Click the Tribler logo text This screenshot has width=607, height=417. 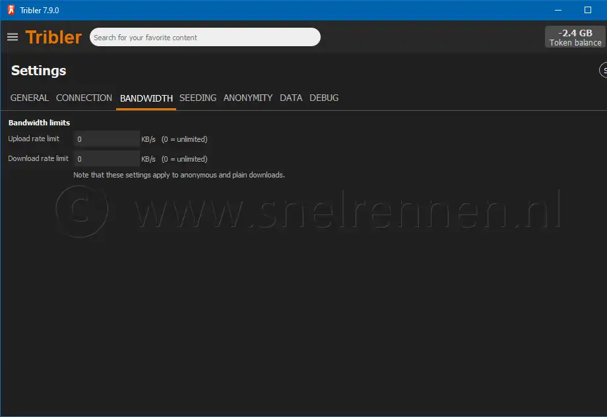tap(53, 37)
